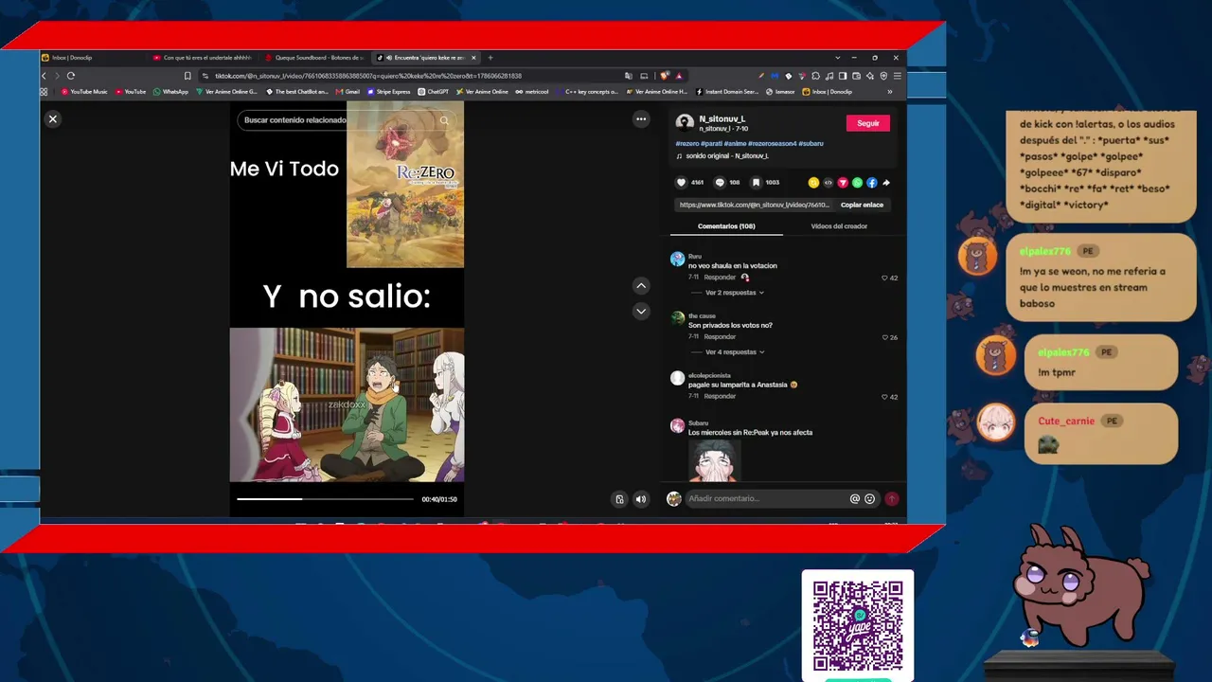Click the #rezero hashtag link

pos(686,144)
